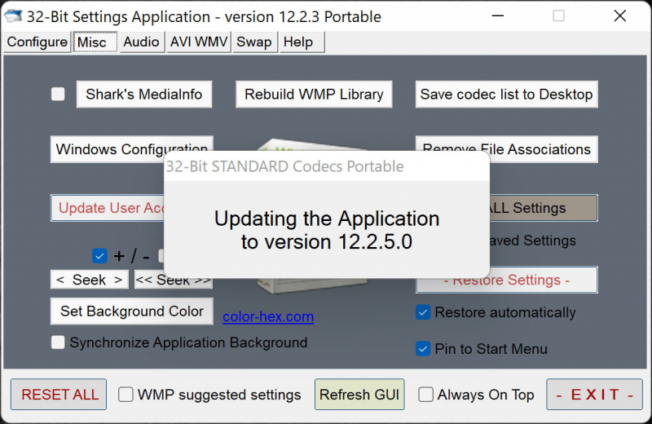Viewport: 652px width, 424px height.
Task: Toggle Always On Top checkbox
Action: pyautogui.click(x=425, y=395)
